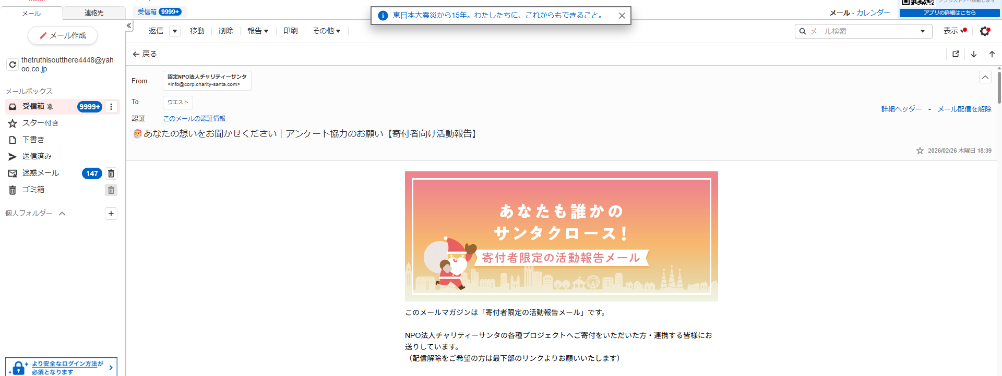Toggle star on this email

920,151
